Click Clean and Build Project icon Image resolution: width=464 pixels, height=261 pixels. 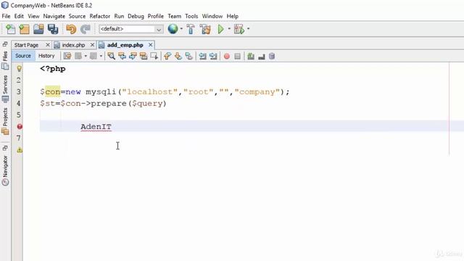205,29
